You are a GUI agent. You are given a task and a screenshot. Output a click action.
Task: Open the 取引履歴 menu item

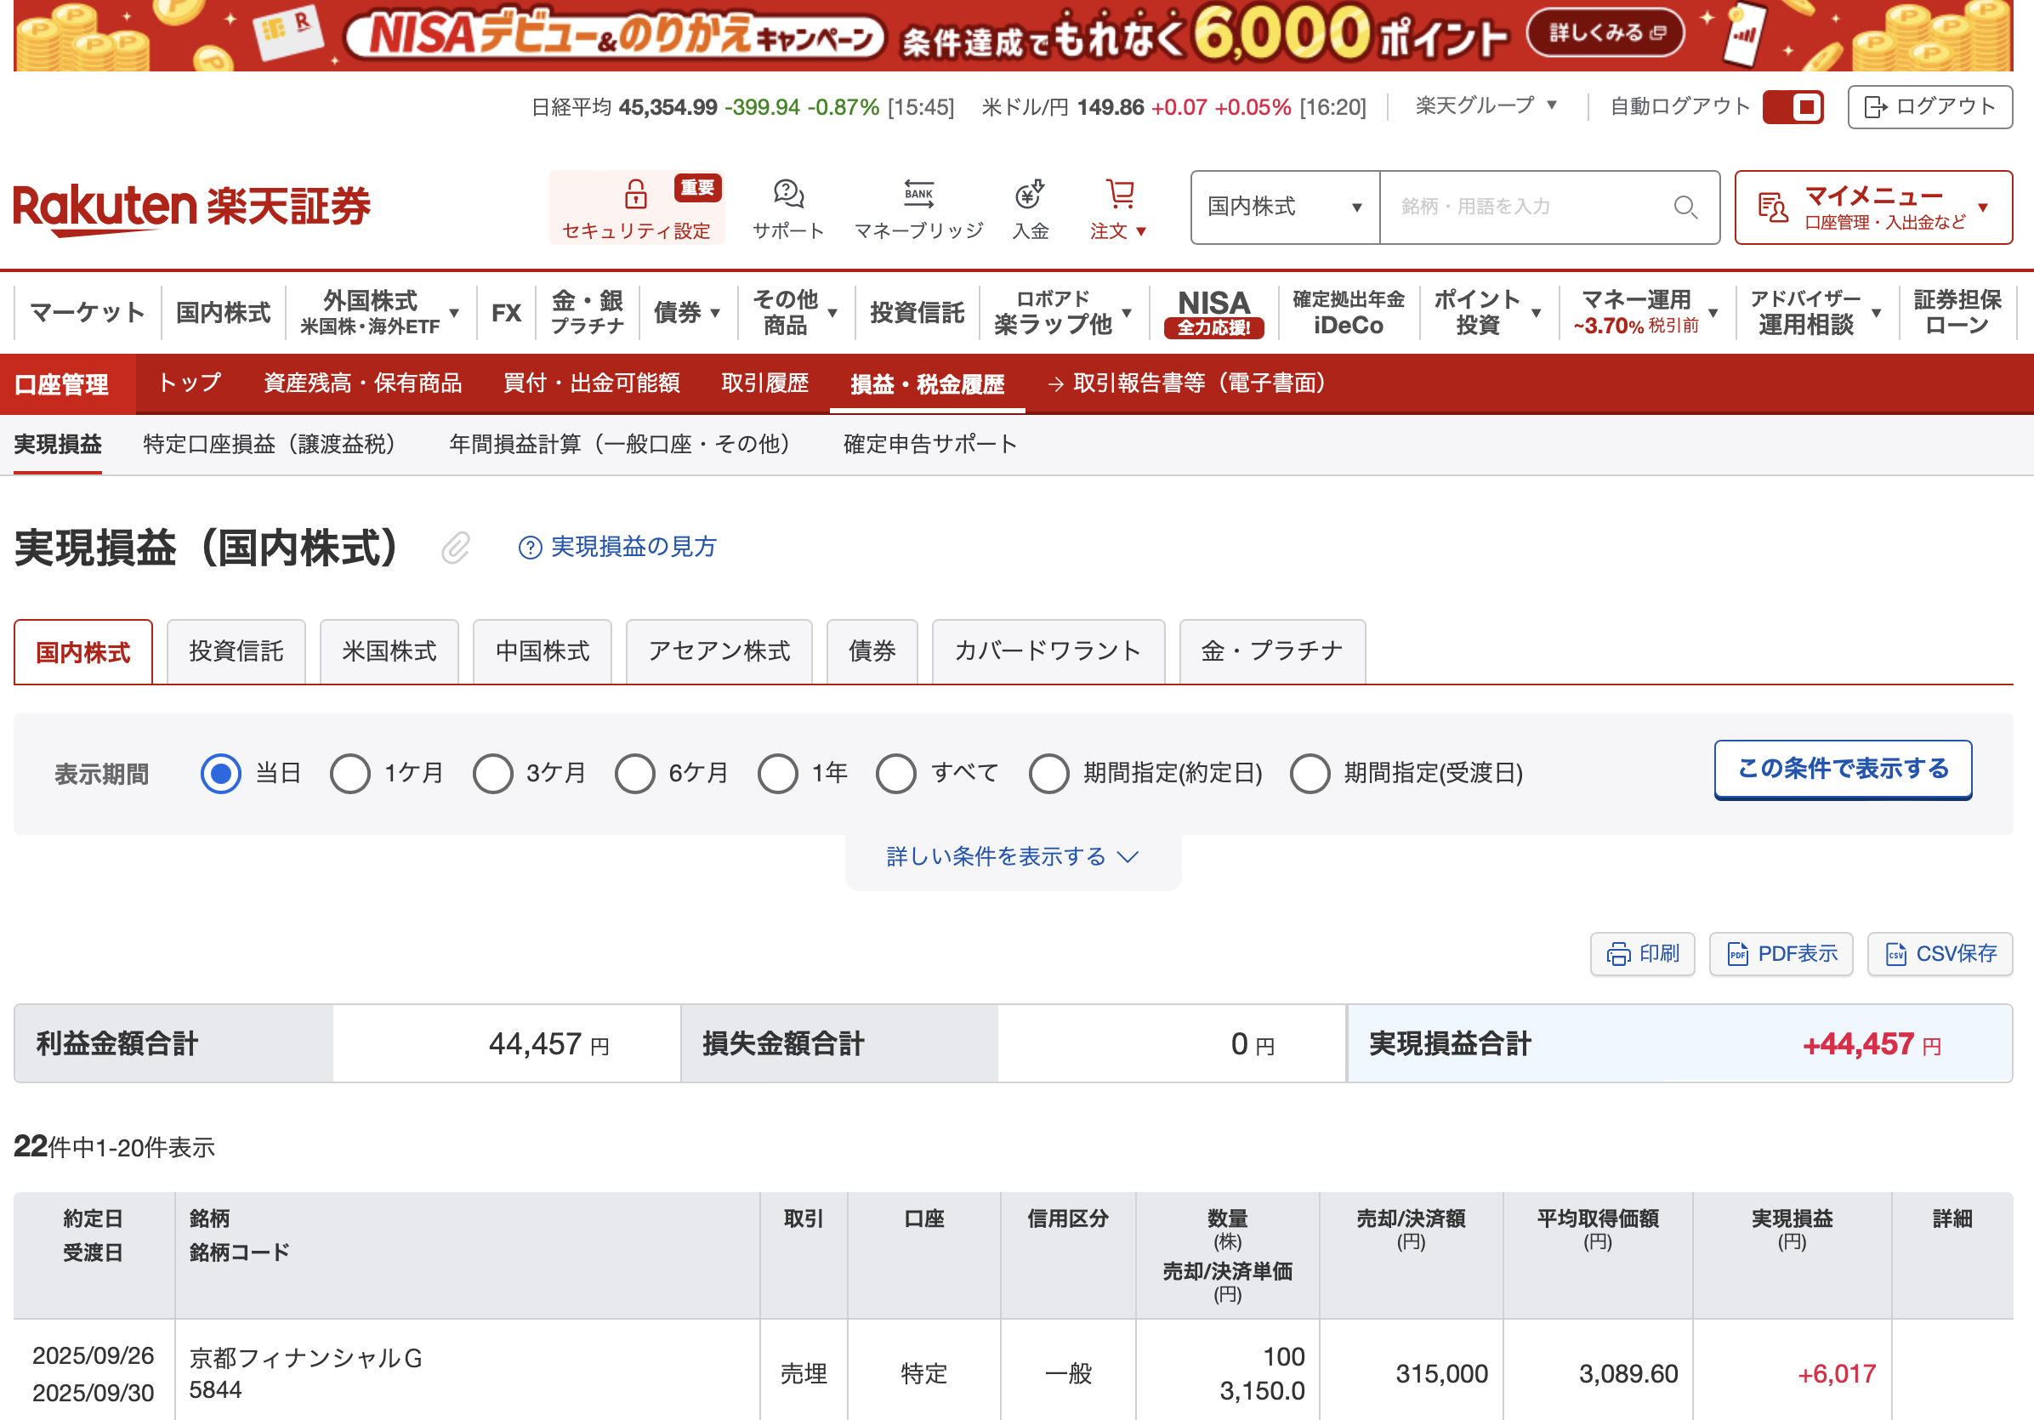(764, 383)
